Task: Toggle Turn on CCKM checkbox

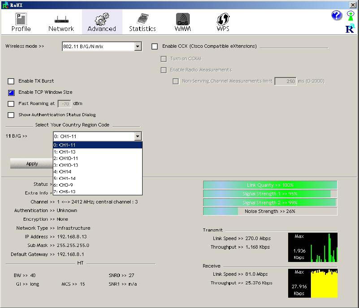Action: (164, 59)
